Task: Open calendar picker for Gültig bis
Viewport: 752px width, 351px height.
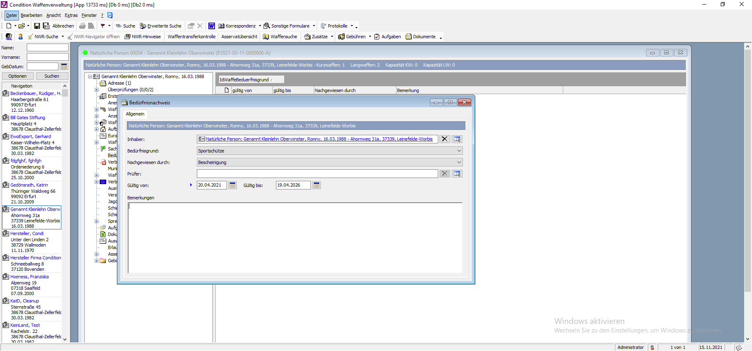Action: tap(316, 185)
